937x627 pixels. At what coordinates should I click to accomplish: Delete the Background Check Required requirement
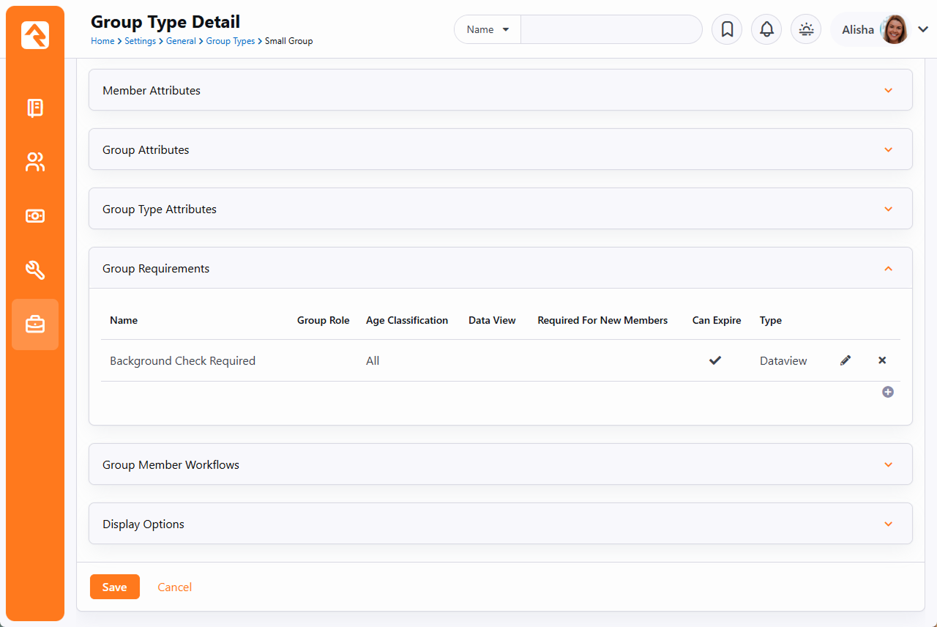[882, 360]
